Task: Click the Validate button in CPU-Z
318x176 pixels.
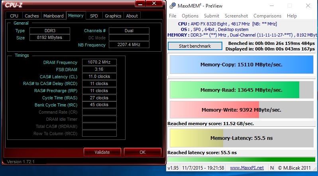Action: point(102,152)
